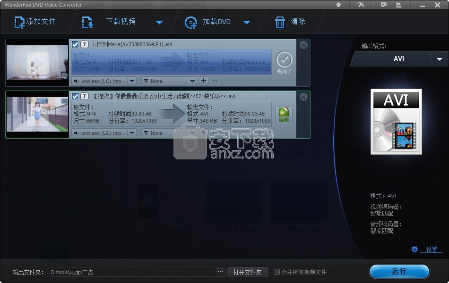Click the Download Video (下载视频) icon
Screen dimensions: 449x283
coord(87,22)
